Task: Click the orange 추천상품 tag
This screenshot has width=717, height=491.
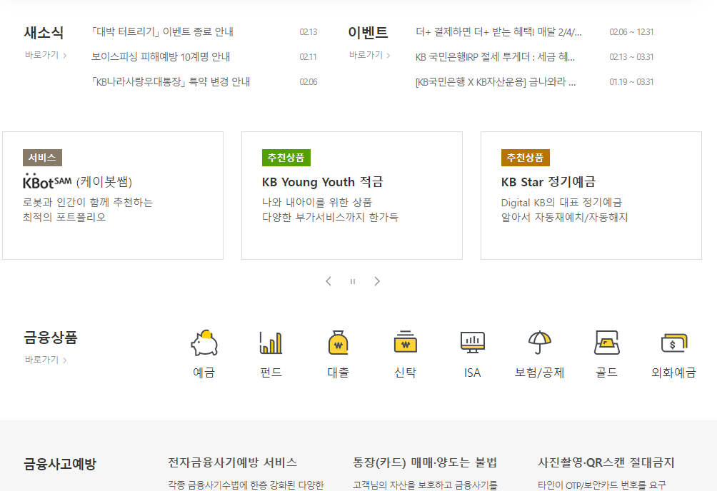Action: (x=526, y=158)
